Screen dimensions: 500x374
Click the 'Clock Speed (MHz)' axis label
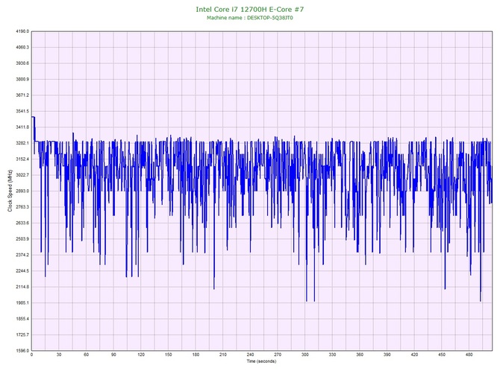pos(10,191)
